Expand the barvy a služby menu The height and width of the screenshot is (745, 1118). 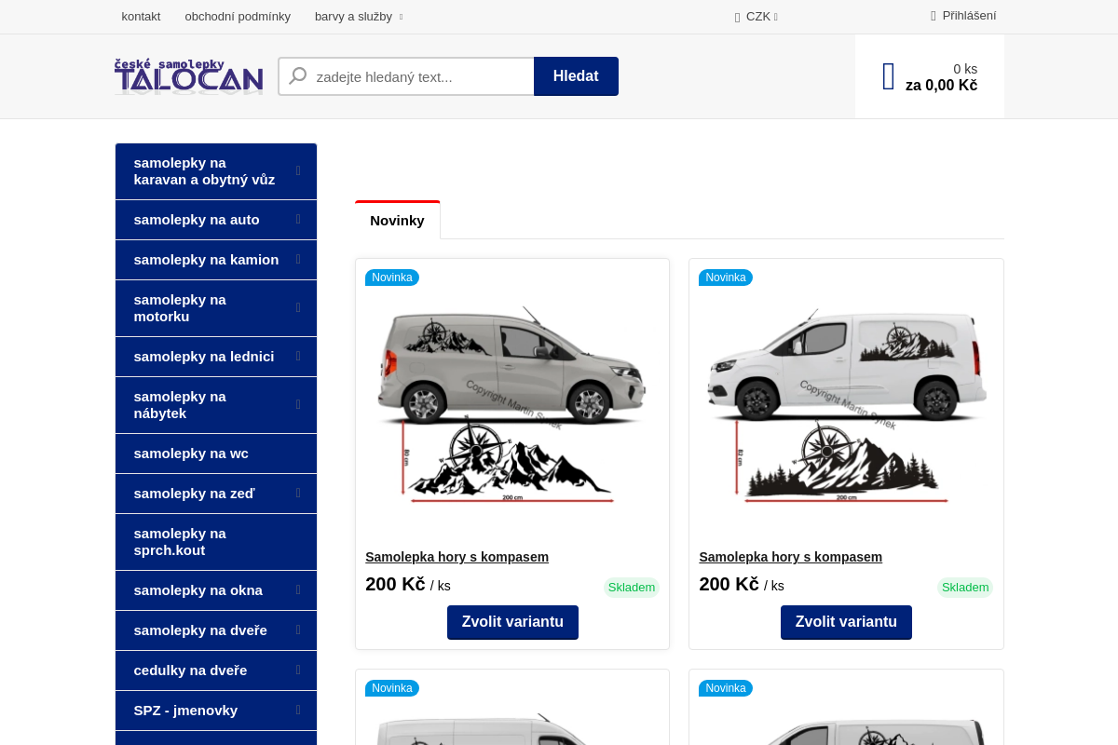coord(358,17)
